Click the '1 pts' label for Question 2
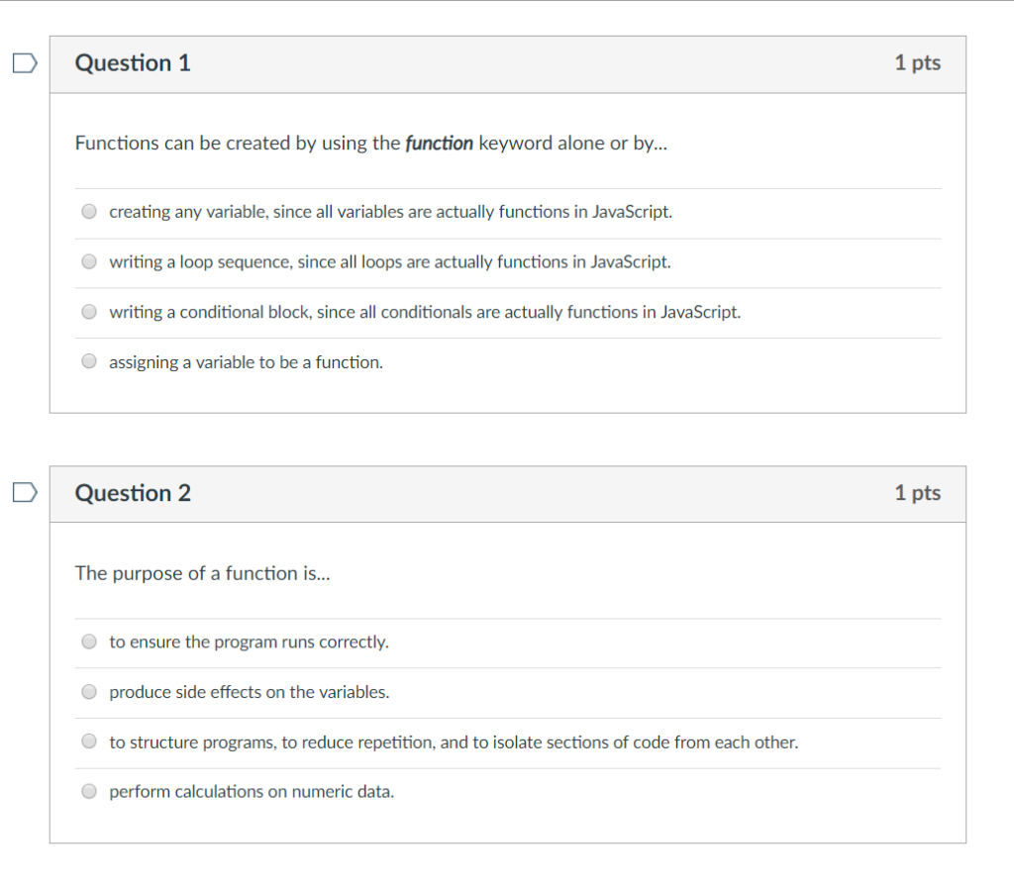The image size is (1014, 889). 918,492
